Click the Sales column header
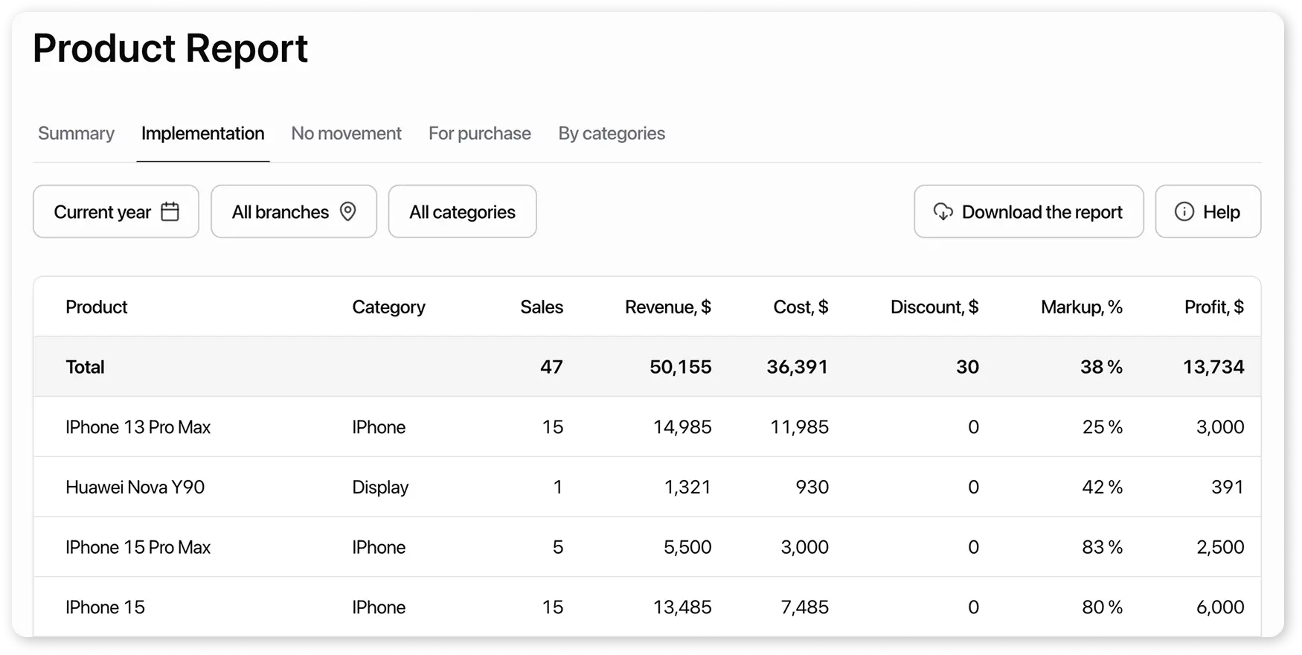1302x655 pixels. pos(542,307)
